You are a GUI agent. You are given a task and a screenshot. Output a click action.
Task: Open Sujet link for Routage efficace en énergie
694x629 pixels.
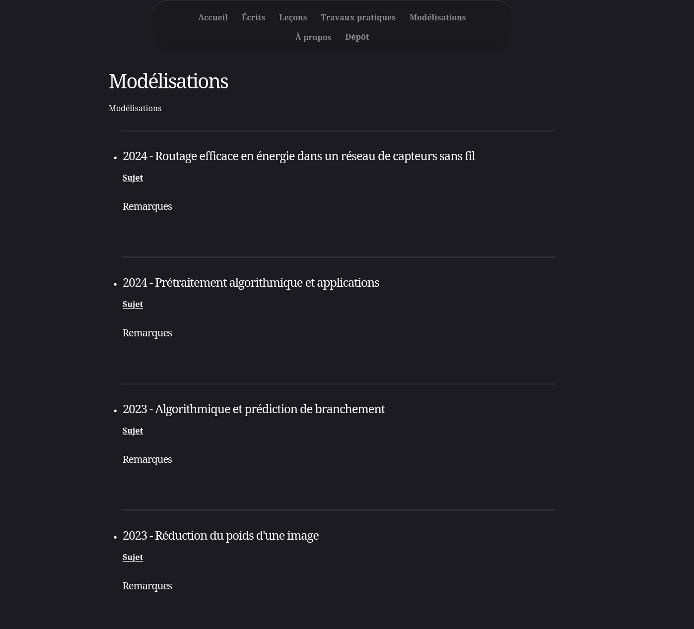click(x=133, y=178)
